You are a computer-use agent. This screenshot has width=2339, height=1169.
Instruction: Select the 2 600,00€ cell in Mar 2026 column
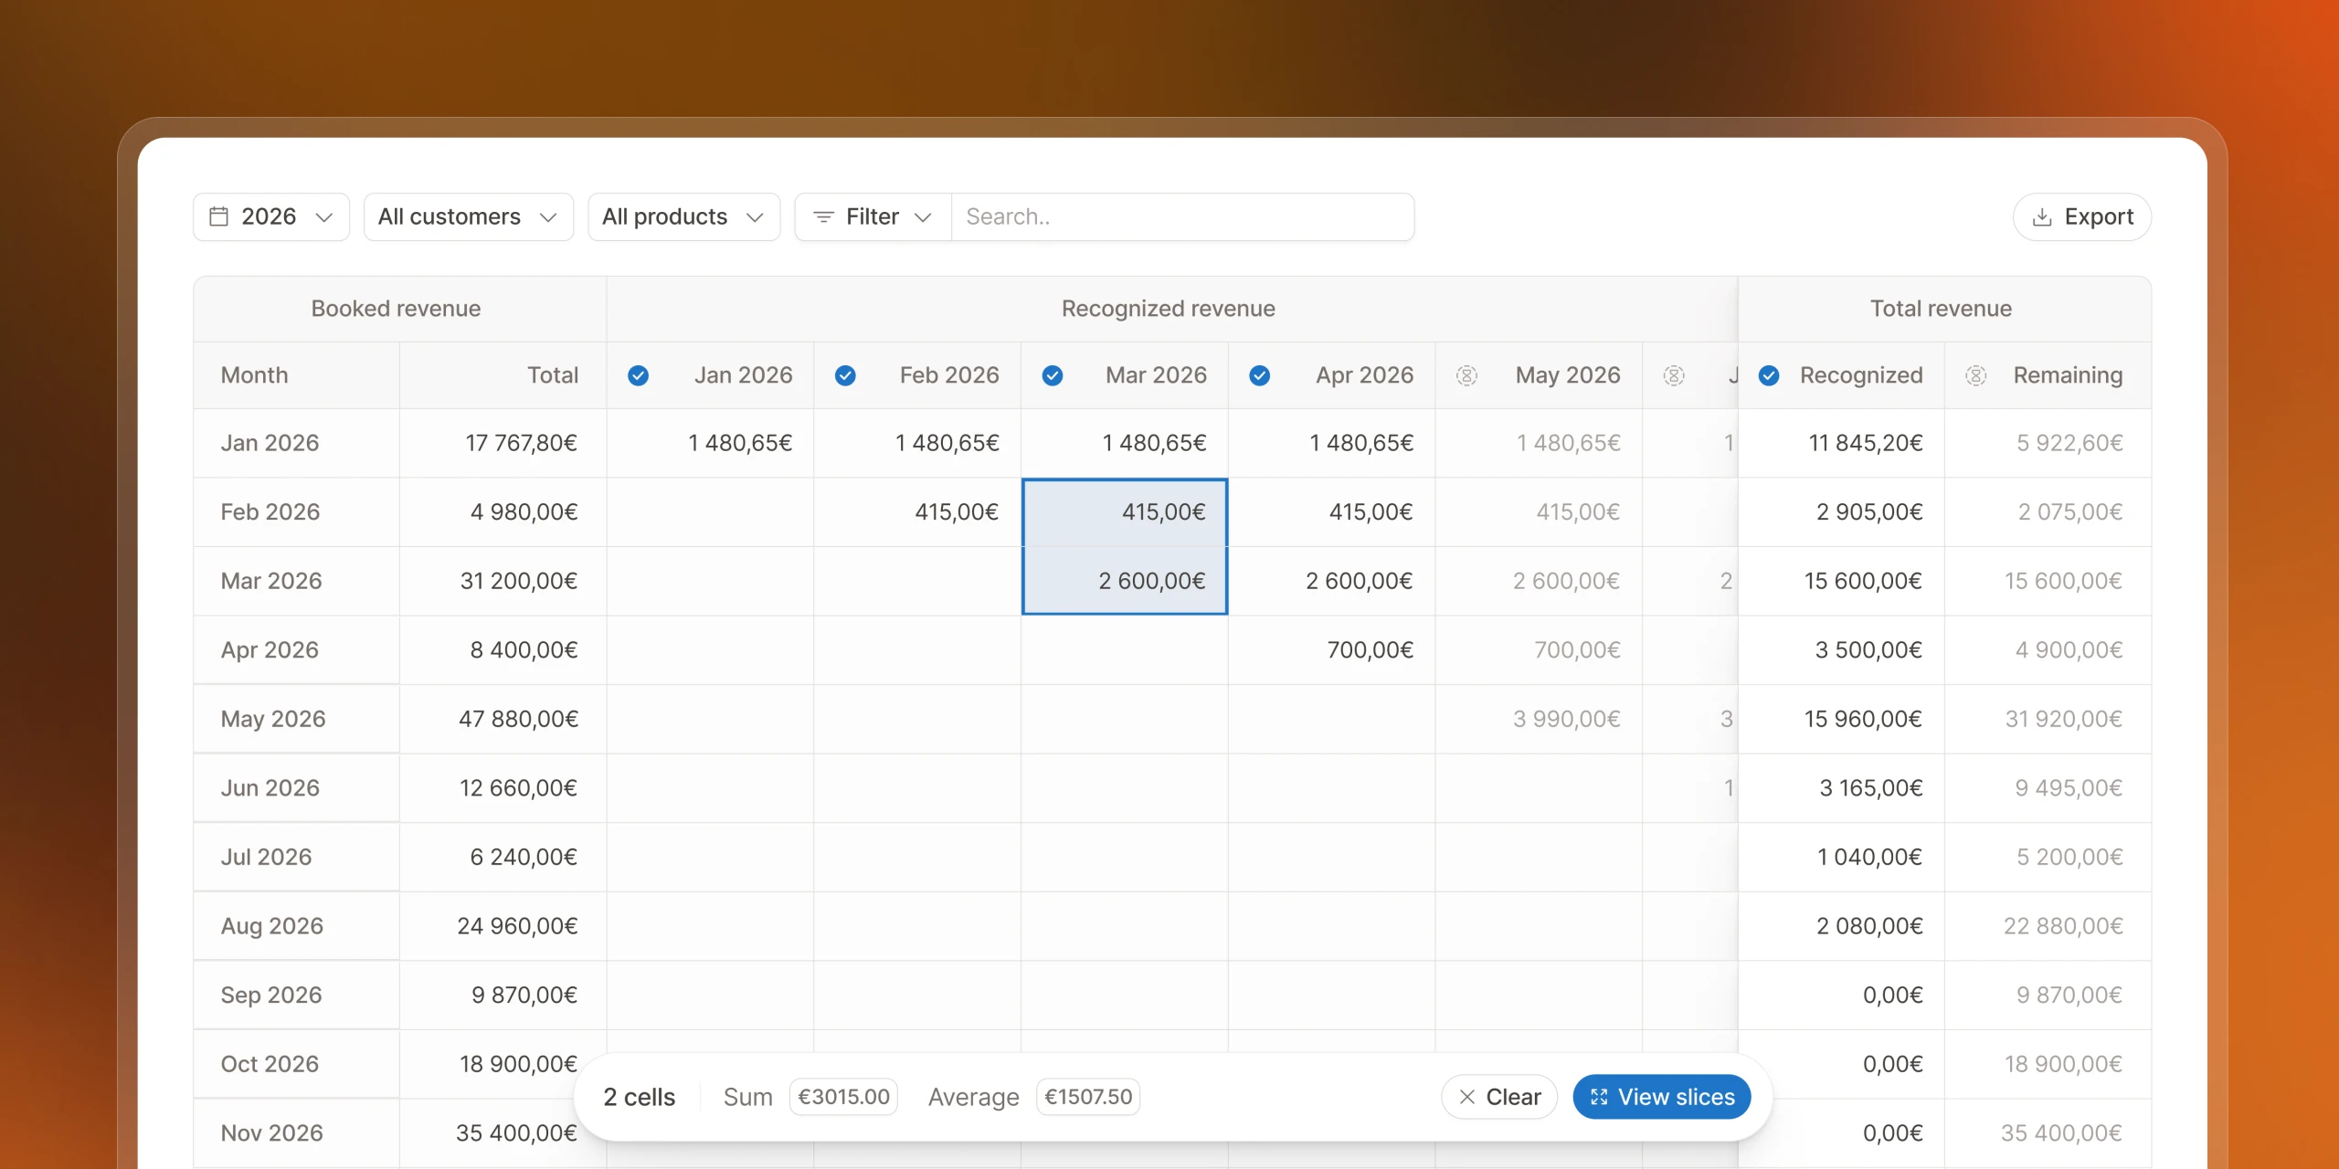1125,581
